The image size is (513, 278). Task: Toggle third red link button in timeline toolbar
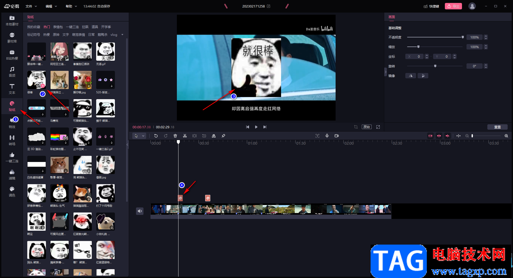coord(448,136)
